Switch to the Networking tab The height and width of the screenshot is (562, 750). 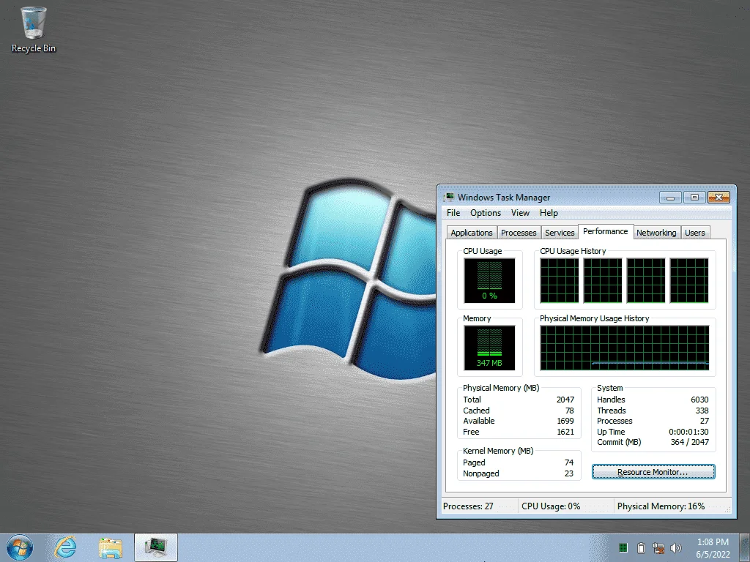click(x=656, y=233)
